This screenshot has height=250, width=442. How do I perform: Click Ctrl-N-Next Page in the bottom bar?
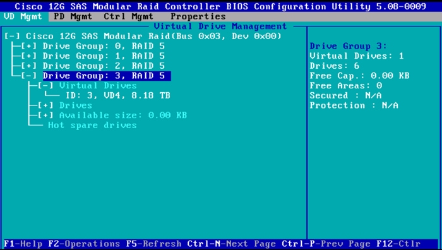tap(232, 244)
